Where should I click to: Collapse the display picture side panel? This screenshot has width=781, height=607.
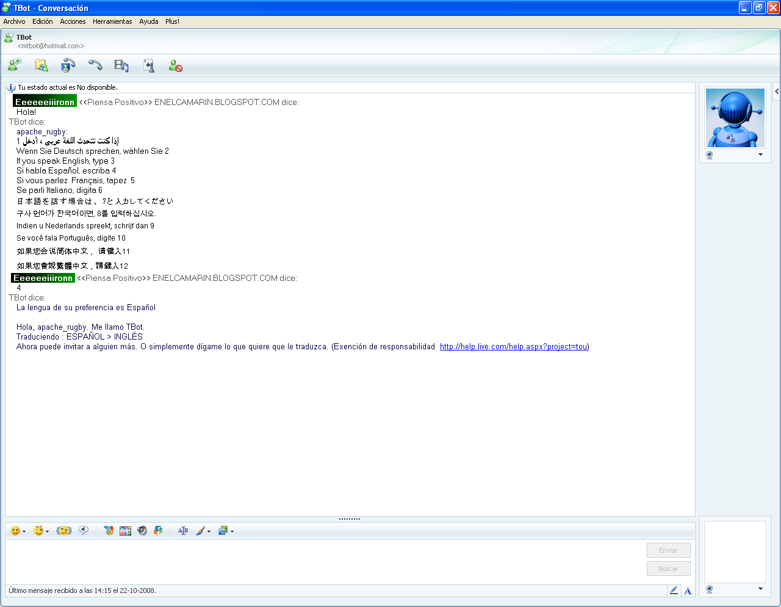777,92
